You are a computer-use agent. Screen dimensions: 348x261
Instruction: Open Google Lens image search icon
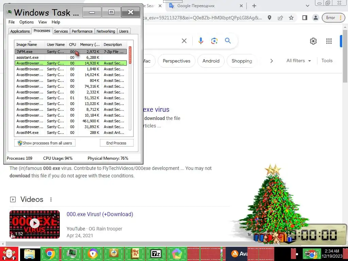tap(214, 41)
